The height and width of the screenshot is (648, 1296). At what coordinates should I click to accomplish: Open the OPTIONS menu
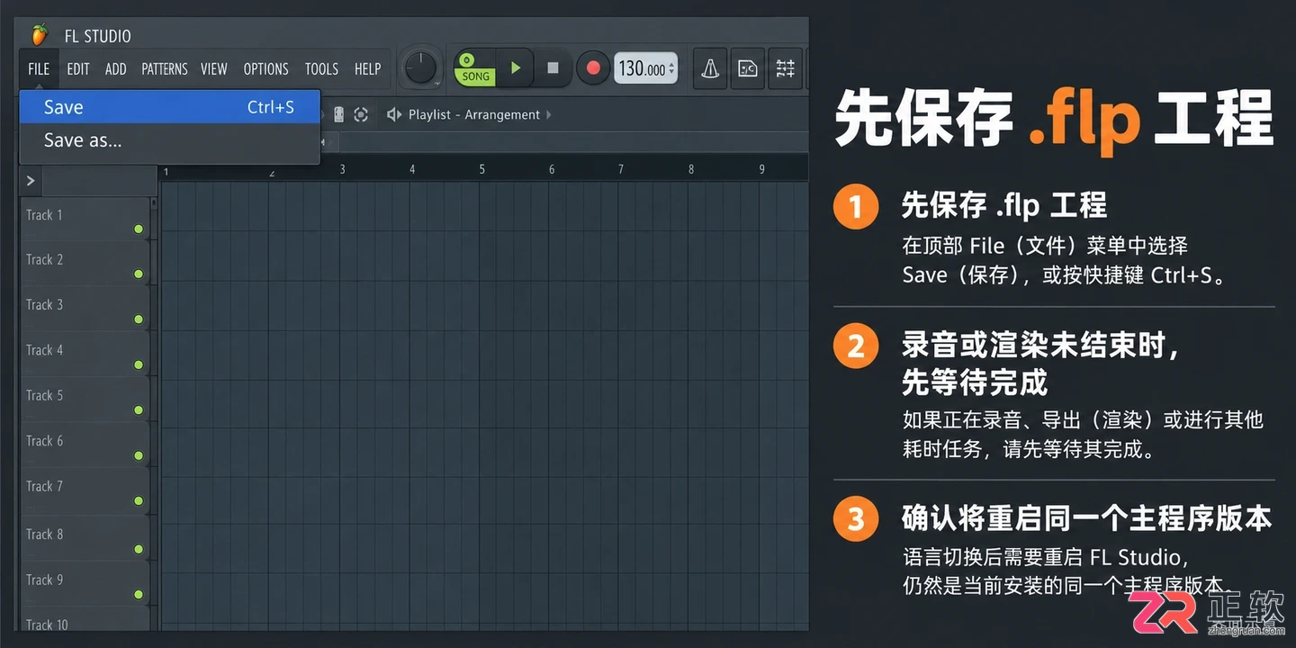pyautogui.click(x=266, y=68)
